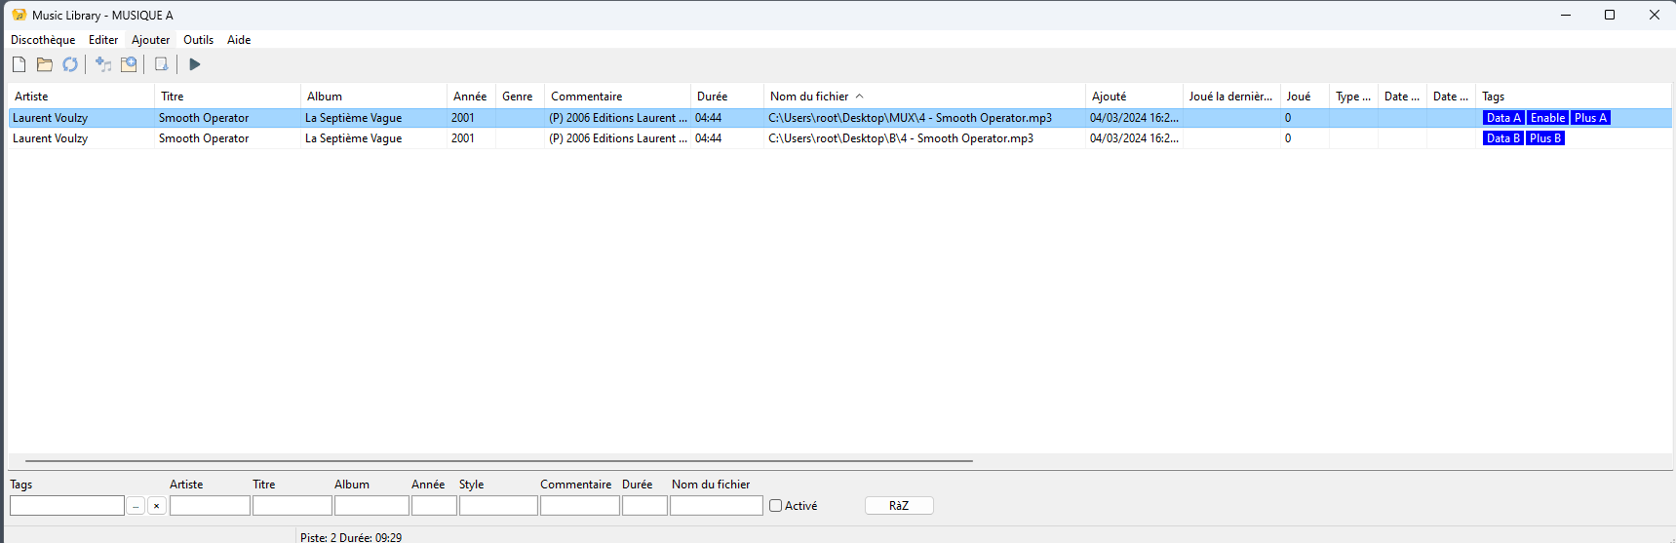The width and height of the screenshot is (1676, 543).
Task: Refresh the library with the blue arrows icon
Action: [70, 64]
